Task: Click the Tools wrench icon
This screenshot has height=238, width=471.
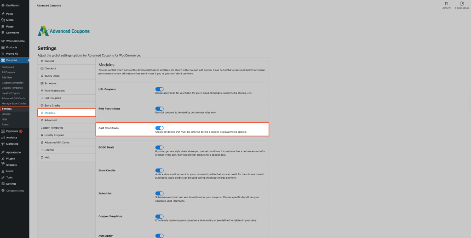Action: tap(3, 177)
